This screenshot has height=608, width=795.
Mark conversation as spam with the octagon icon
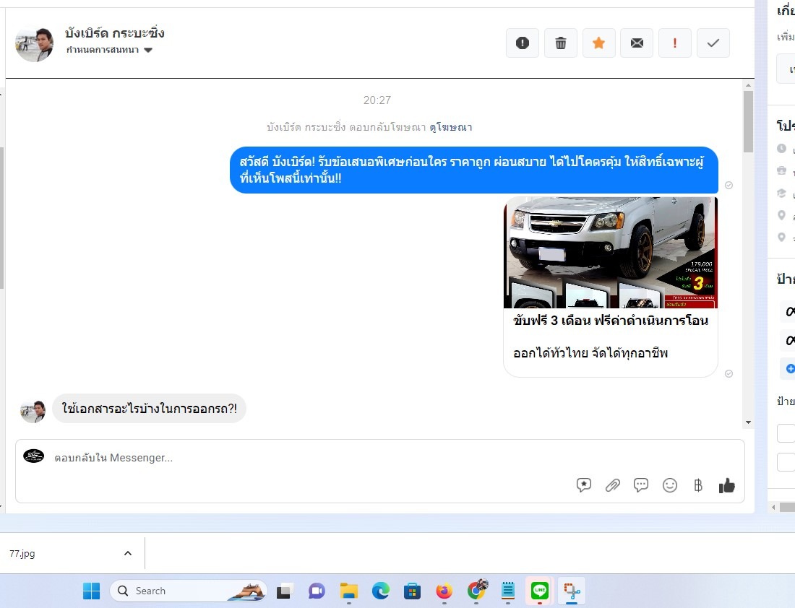coord(523,43)
